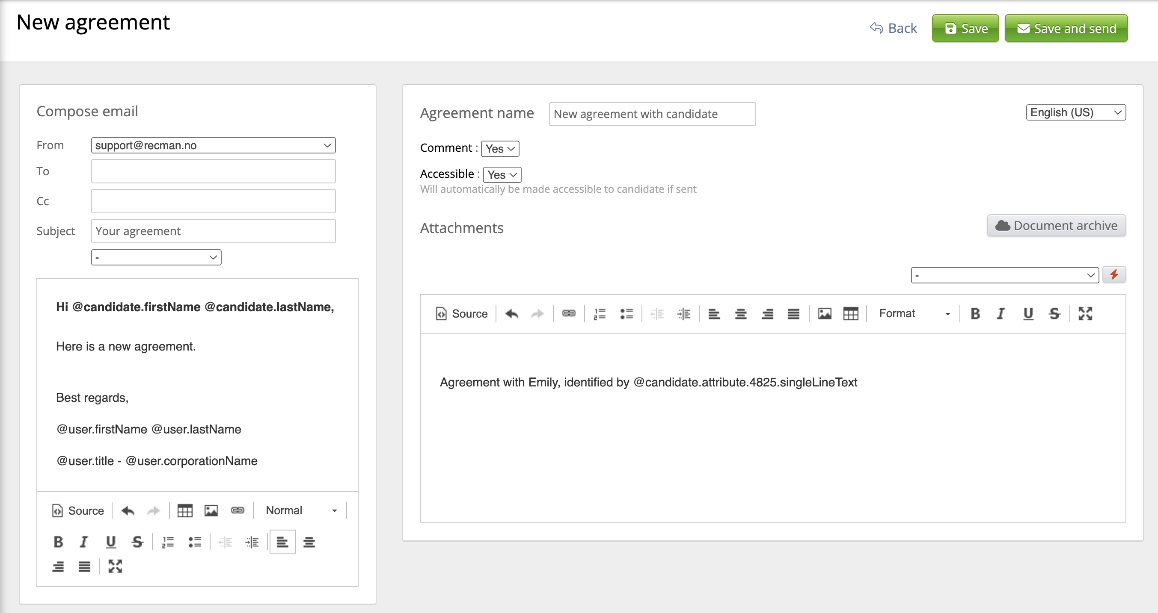Screen dimensions: 1158x613
Task: Insert numbered list in agreement editor
Action: (599, 313)
